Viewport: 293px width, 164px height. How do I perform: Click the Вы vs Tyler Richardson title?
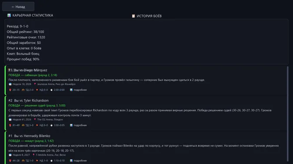pyautogui.click(x=31, y=100)
